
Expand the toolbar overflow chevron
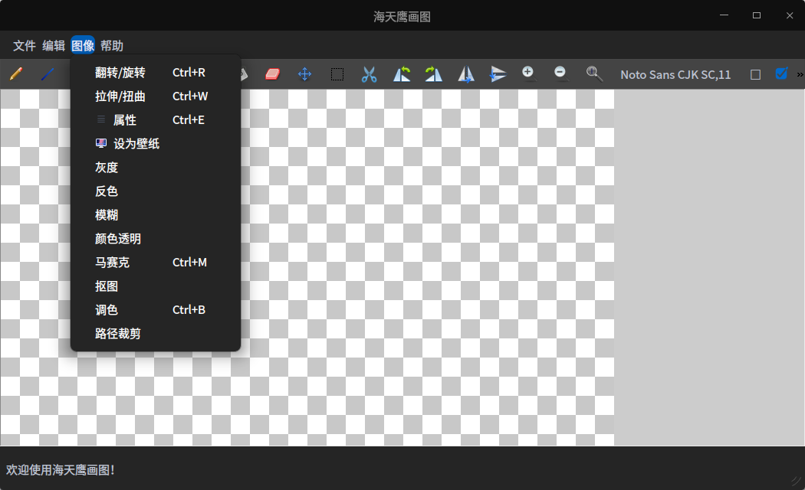[800, 75]
